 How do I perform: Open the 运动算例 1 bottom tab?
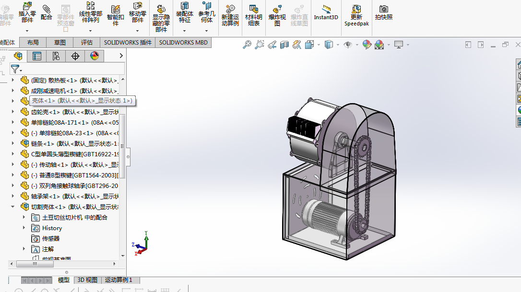pos(118,280)
